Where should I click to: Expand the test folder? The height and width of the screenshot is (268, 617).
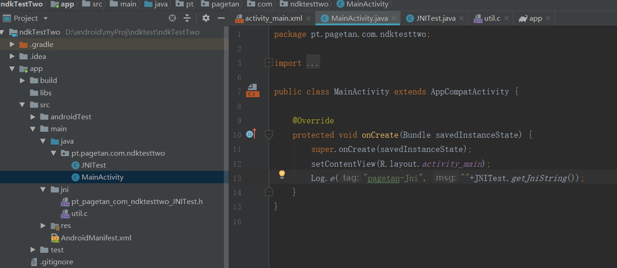click(x=33, y=250)
